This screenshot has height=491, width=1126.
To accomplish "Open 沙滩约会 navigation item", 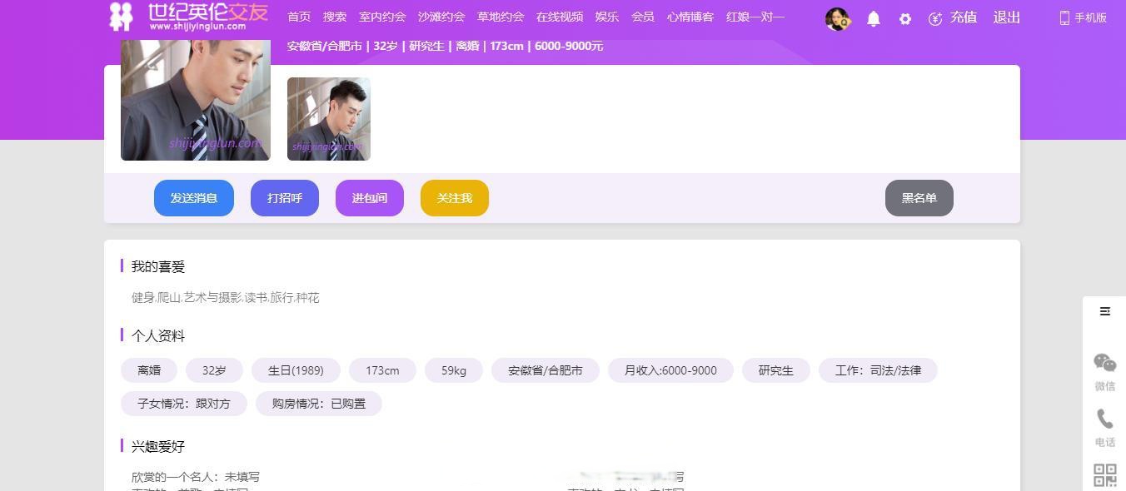I will (441, 17).
